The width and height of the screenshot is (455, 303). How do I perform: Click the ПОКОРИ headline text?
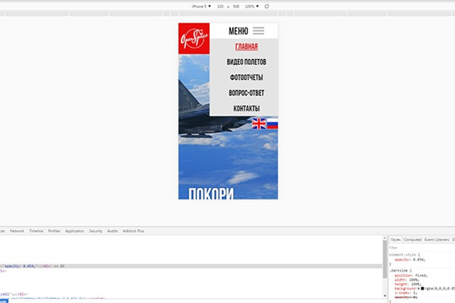211,194
